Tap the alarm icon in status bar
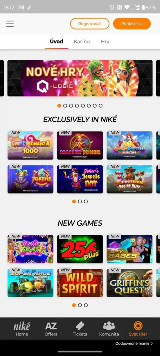Image resolution: width=160 pixels, height=356 pixels. pyautogui.click(x=111, y=8)
